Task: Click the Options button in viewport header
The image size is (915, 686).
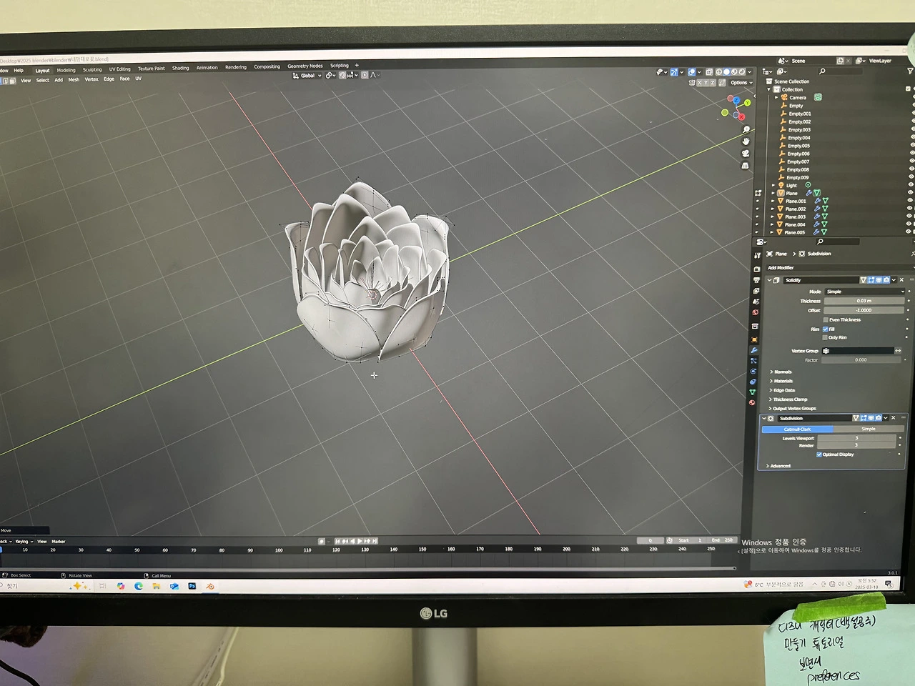Action: point(741,83)
